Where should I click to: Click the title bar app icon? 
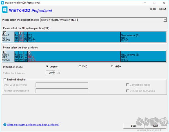[2, 3]
